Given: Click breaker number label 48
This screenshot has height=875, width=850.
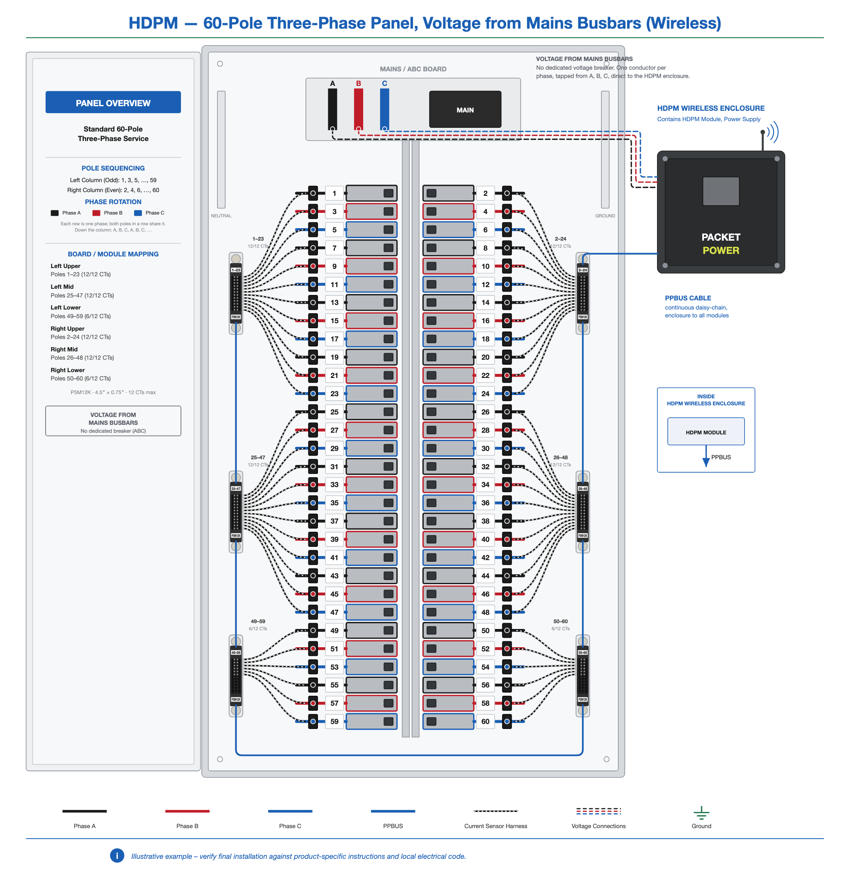Looking at the screenshot, I should (485, 612).
